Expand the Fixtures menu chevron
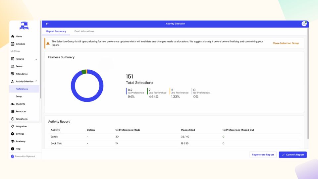This screenshot has width=318, height=179. coord(36,59)
